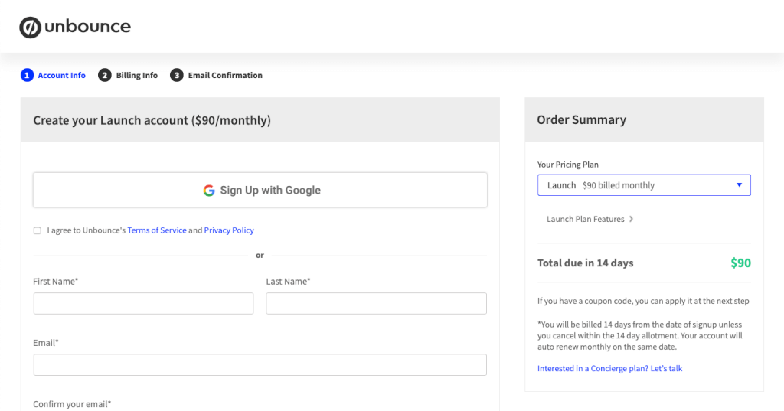Viewport: 784px width, 411px height.
Task: Click the Google G icon
Action: click(209, 191)
